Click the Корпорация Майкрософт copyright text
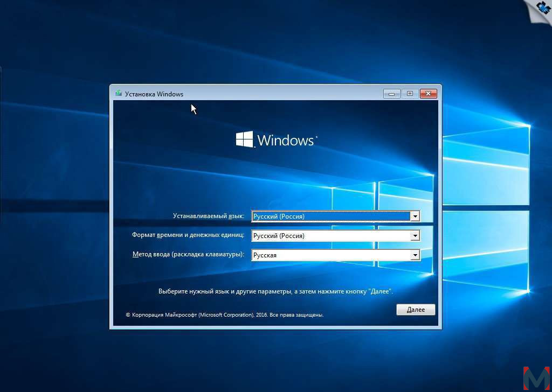 coord(225,315)
